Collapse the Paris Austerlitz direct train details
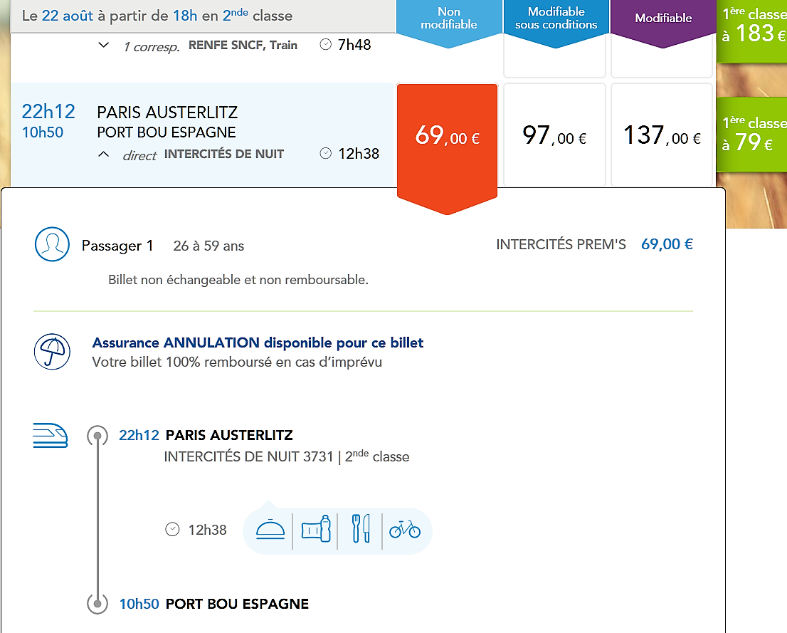 [x=104, y=155]
